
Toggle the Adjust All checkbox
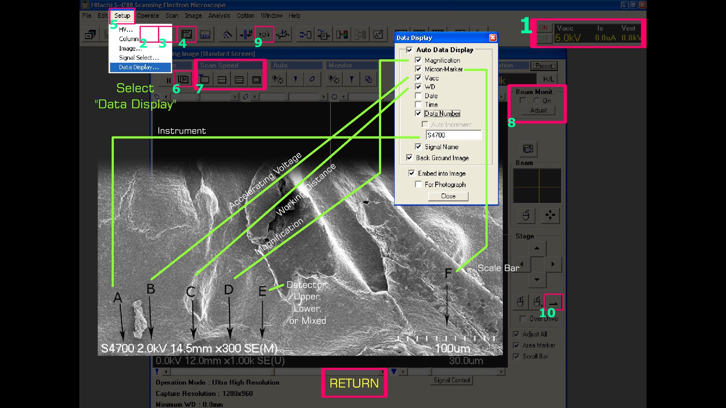(516, 334)
